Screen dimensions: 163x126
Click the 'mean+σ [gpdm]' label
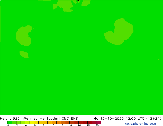(45, 119)
